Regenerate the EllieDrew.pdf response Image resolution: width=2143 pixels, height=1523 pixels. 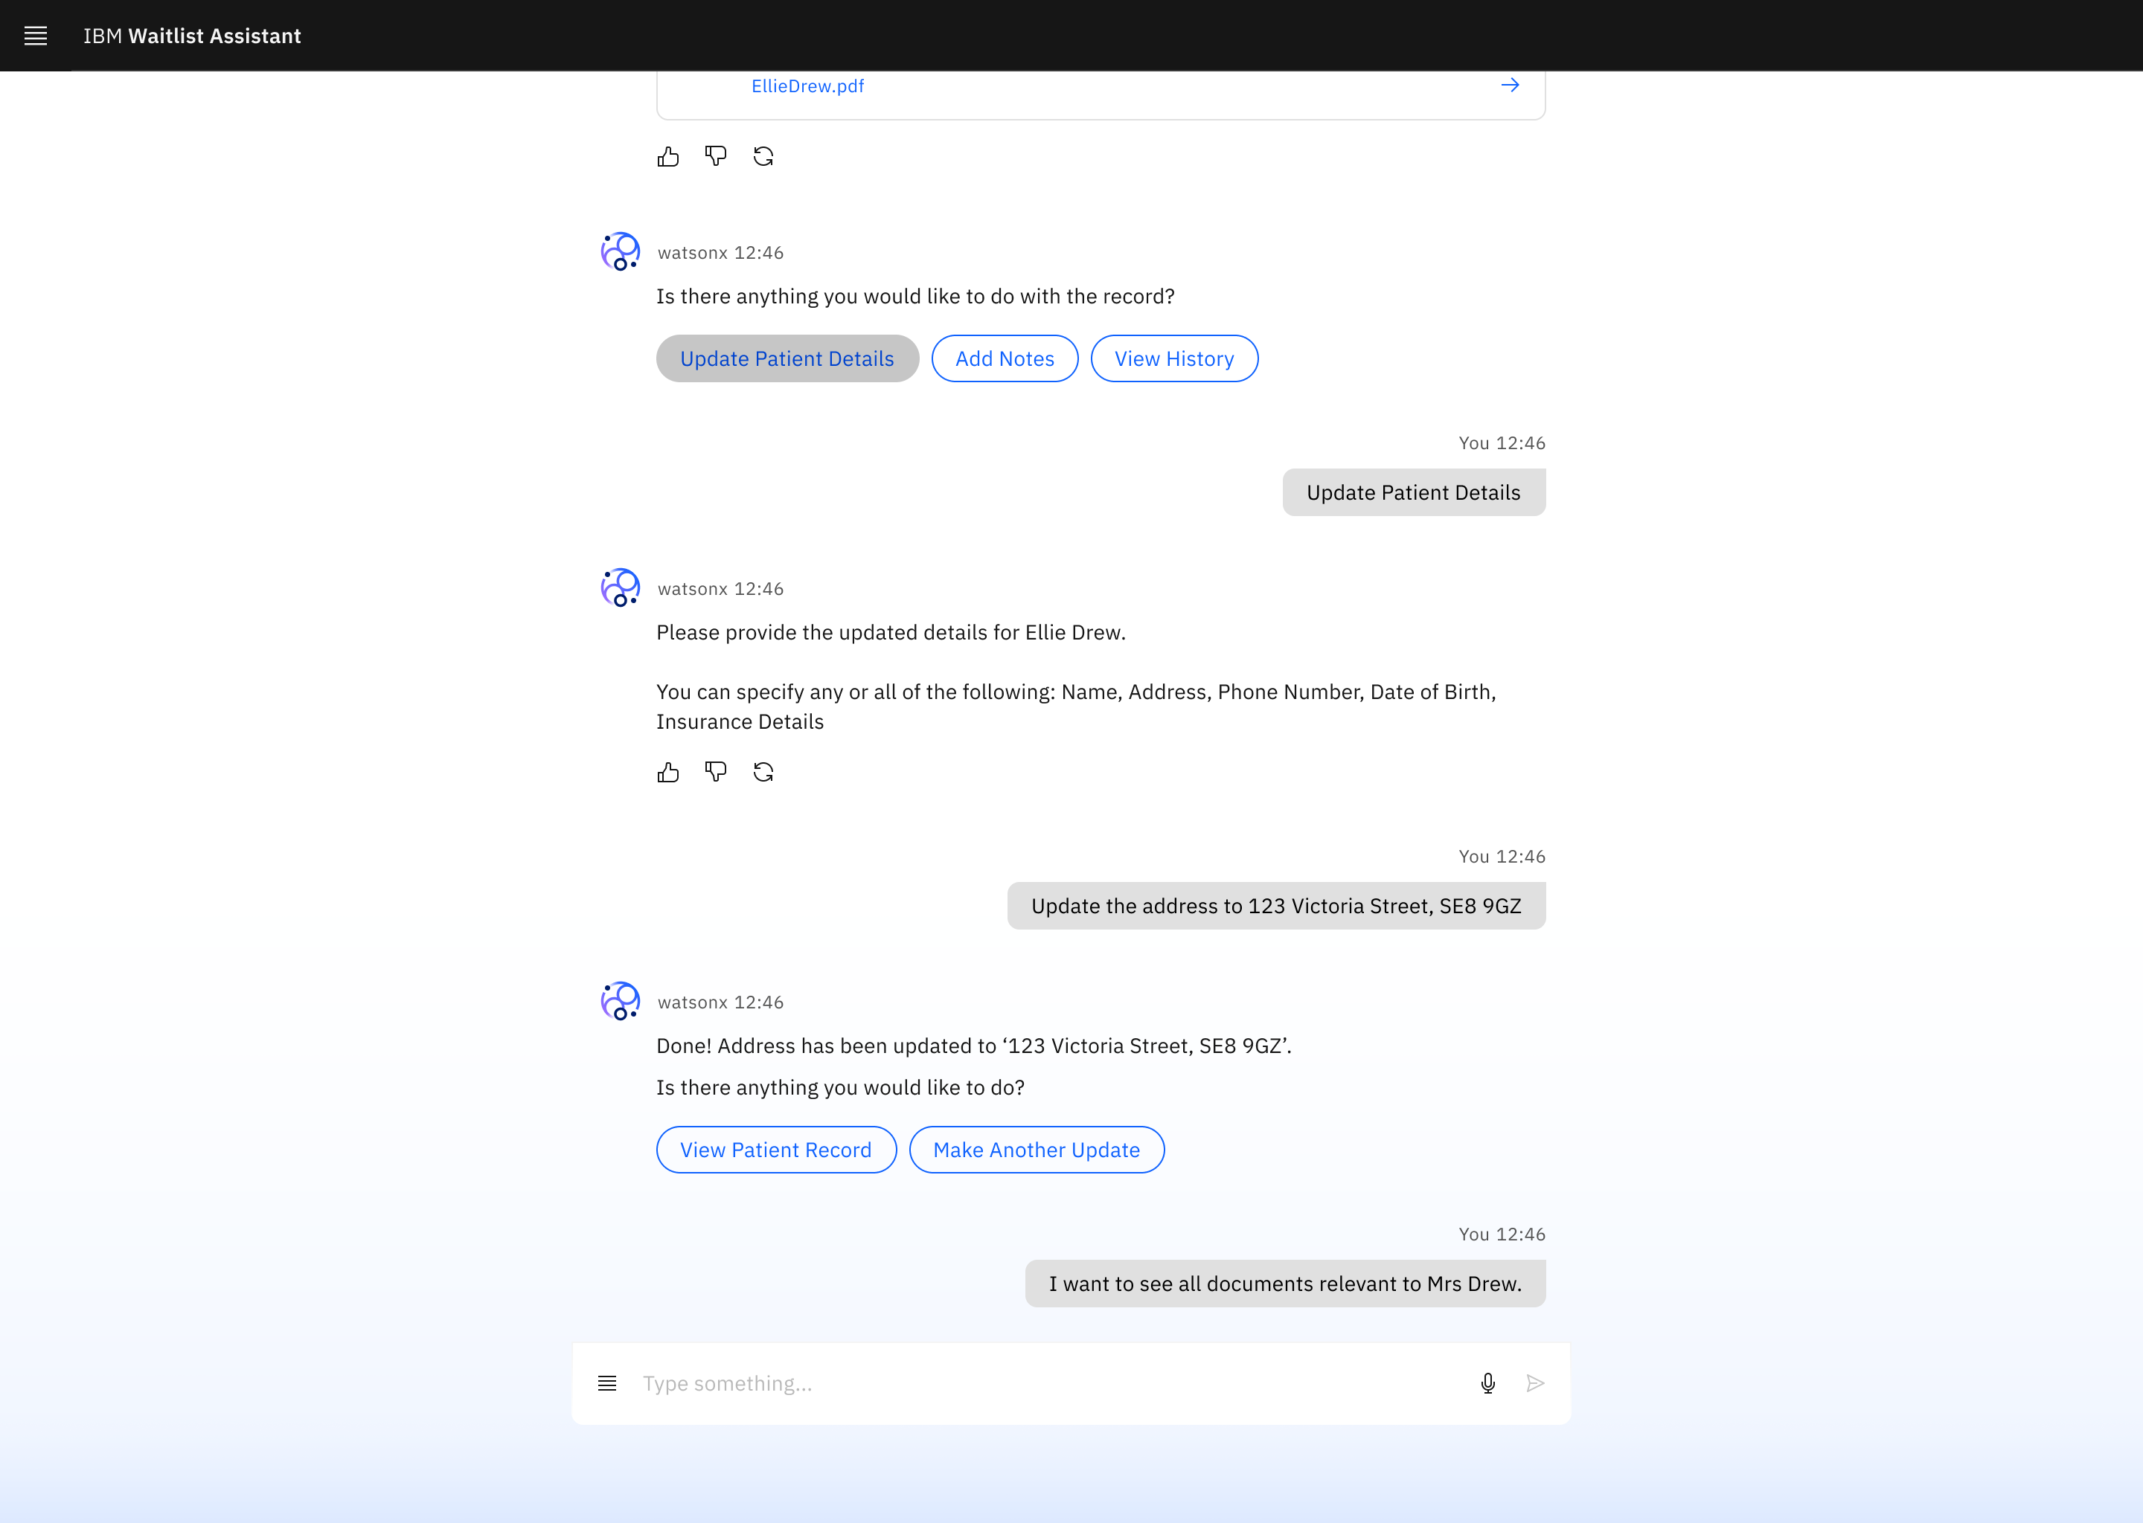click(x=763, y=157)
